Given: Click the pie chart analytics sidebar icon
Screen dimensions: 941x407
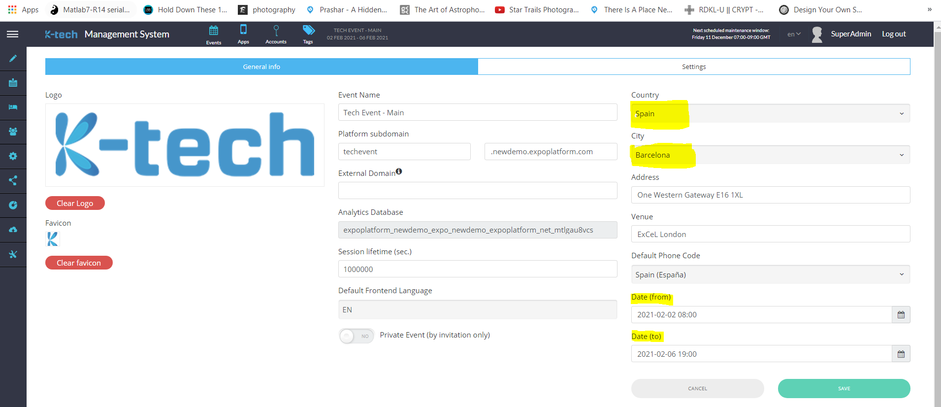Looking at the screenshot, I should 13,205.
